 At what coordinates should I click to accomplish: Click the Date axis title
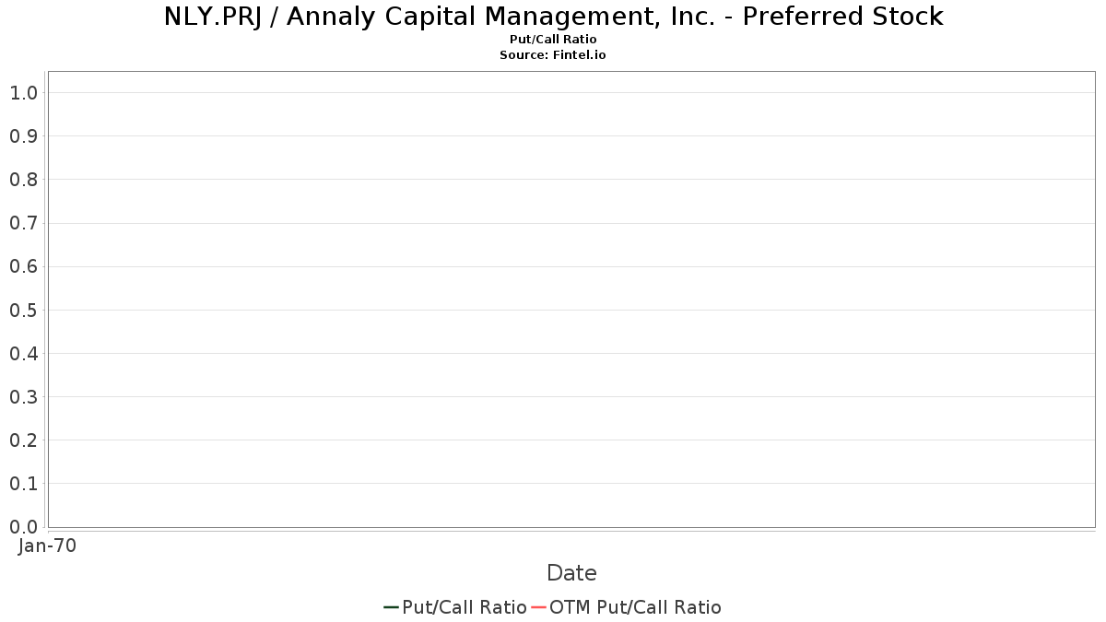(x=571, y=573)
